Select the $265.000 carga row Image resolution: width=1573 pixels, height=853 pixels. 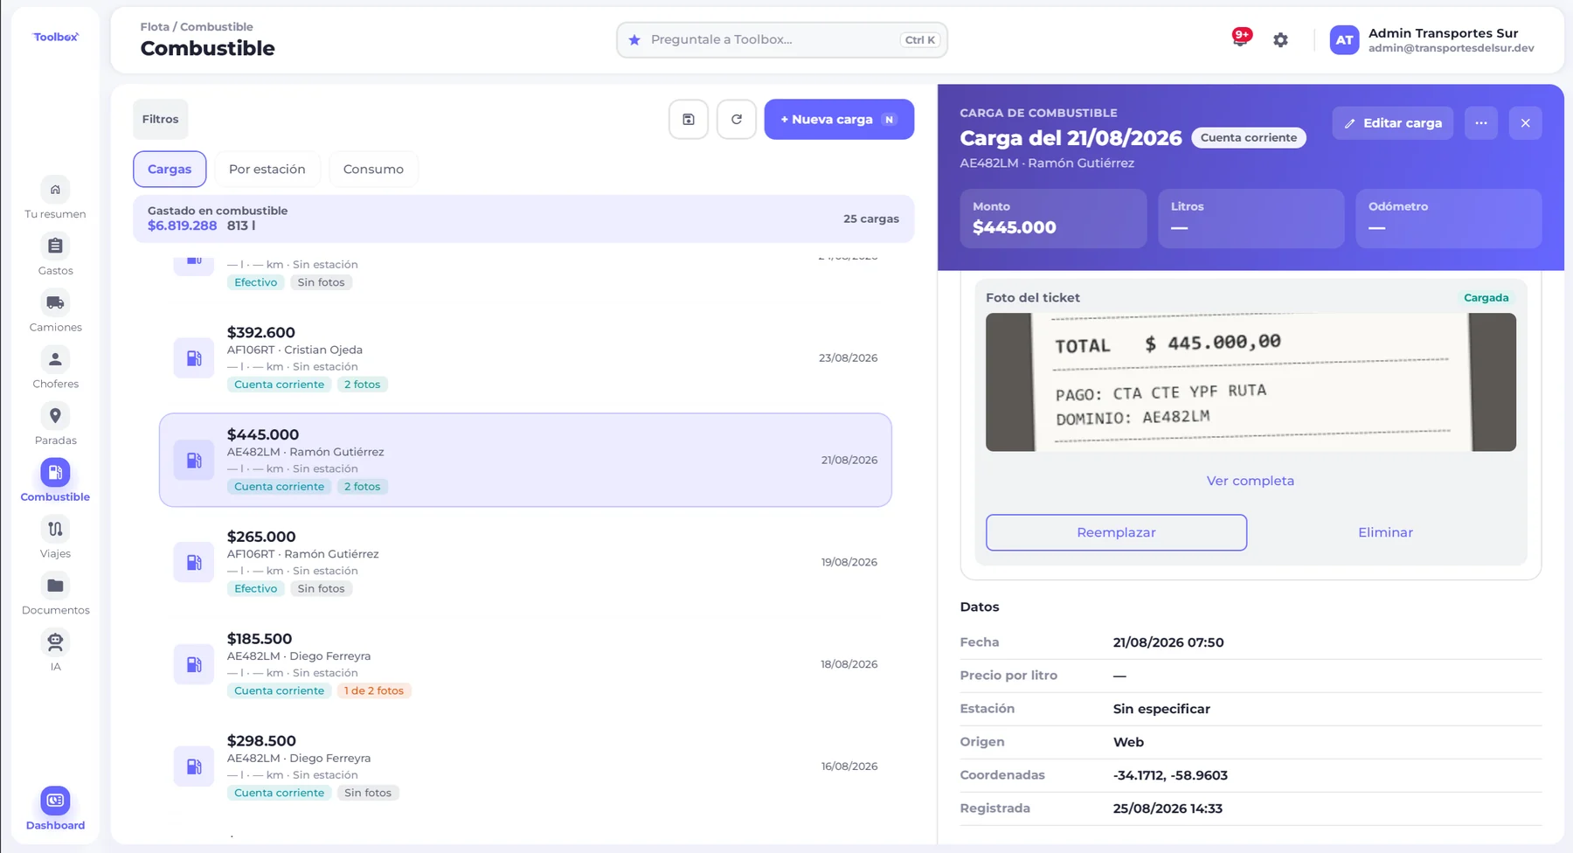pos(525,562)
